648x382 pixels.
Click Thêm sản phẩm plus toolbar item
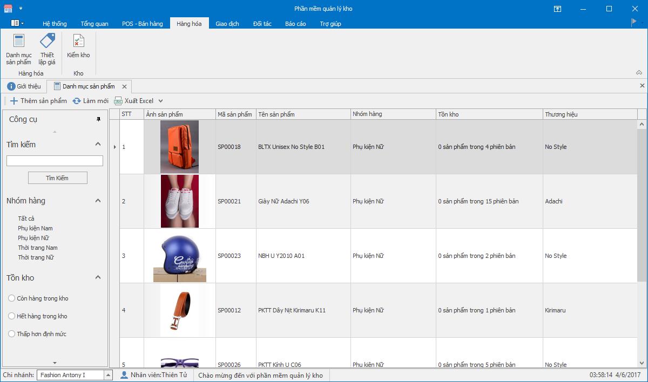pyautogui.click(x=38, y=101)
